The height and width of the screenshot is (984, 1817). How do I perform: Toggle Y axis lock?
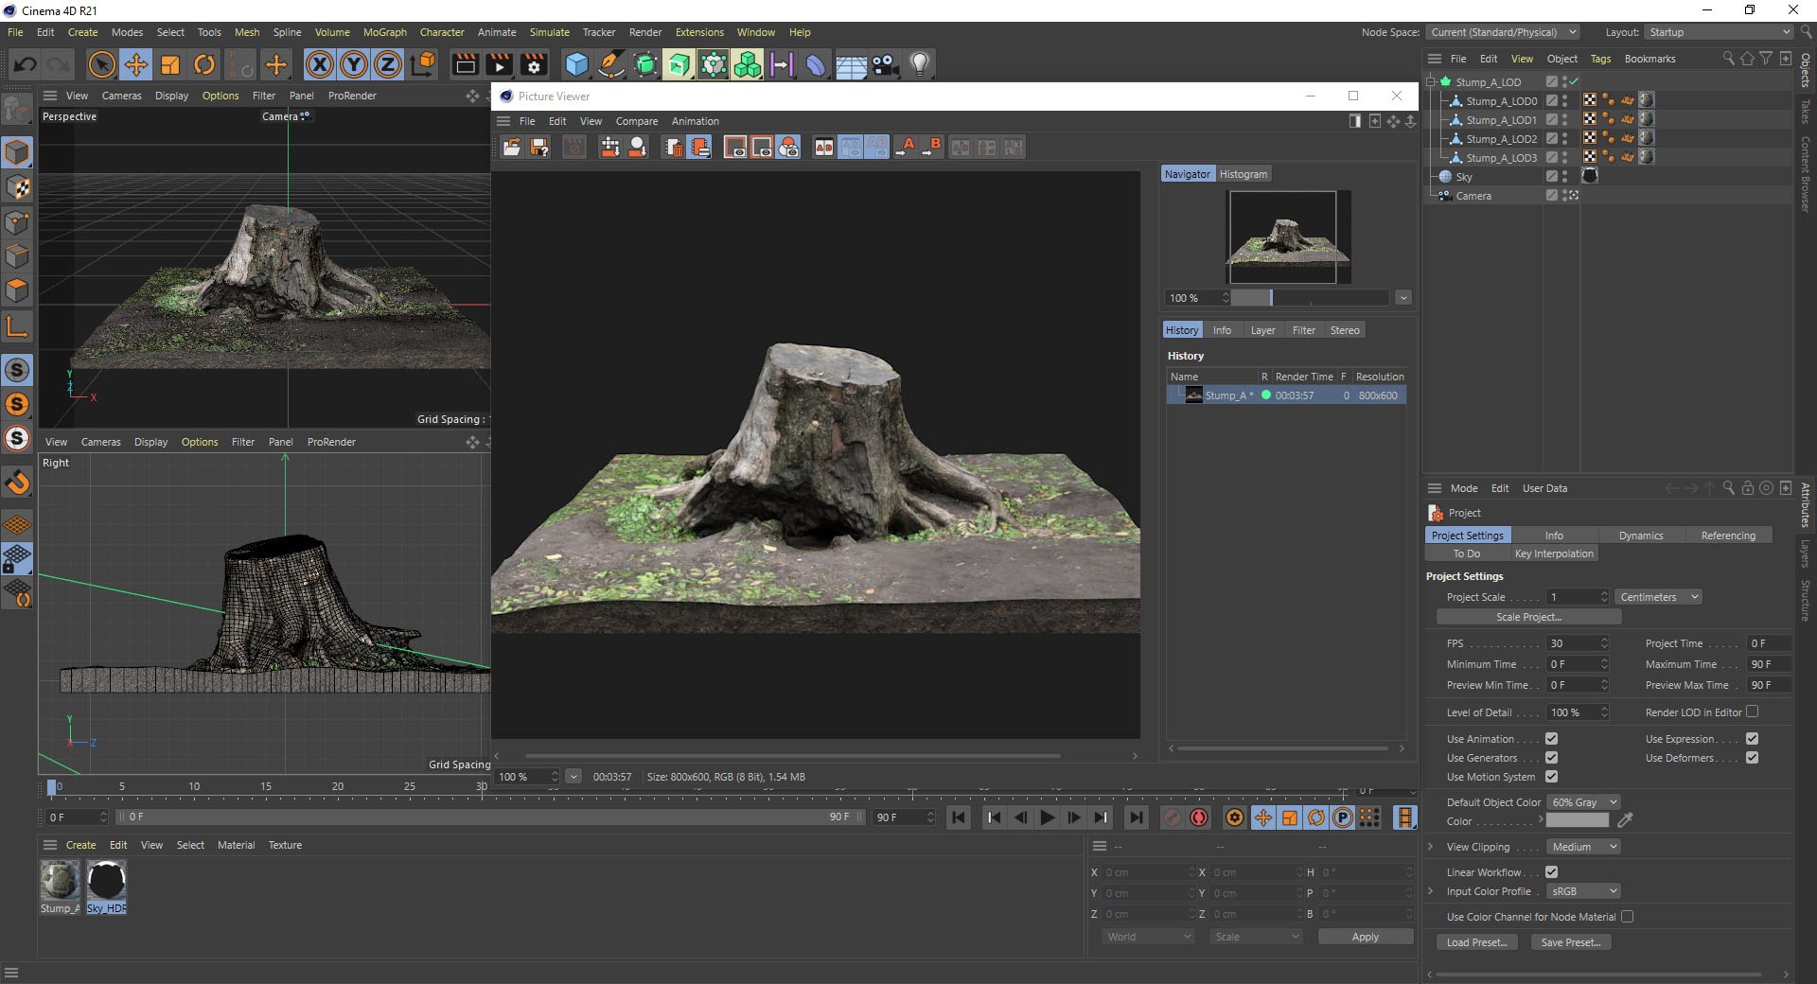point(354,64)
